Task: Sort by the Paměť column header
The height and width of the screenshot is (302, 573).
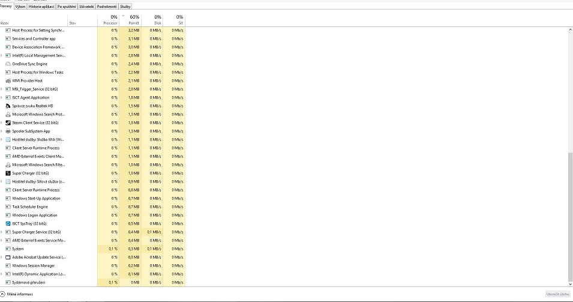Action: click(x=130, y=20)
